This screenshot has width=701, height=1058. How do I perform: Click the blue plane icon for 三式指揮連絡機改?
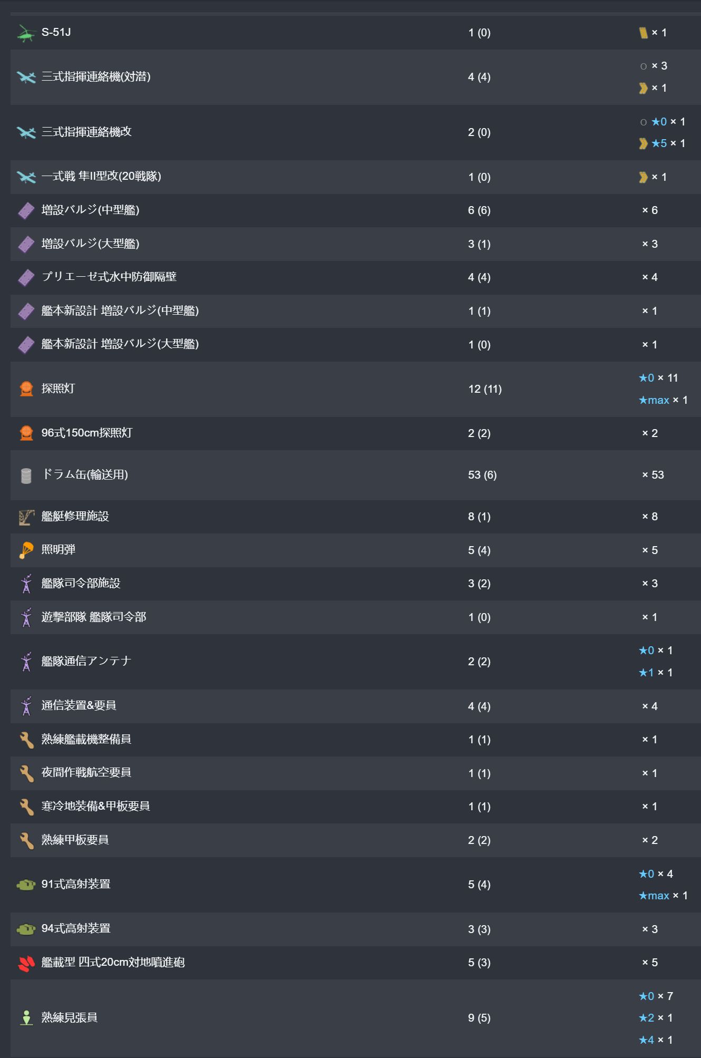[26, 132]
